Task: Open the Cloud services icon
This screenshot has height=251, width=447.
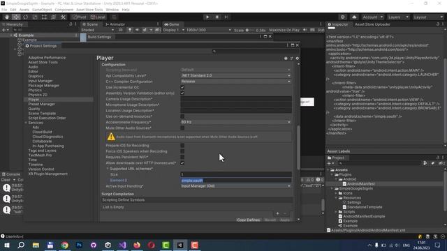Action: point(354,17)
